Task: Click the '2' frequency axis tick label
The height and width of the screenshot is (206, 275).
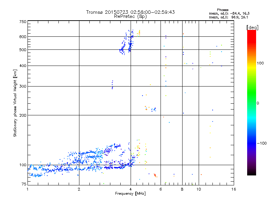Action: (79, 189)
